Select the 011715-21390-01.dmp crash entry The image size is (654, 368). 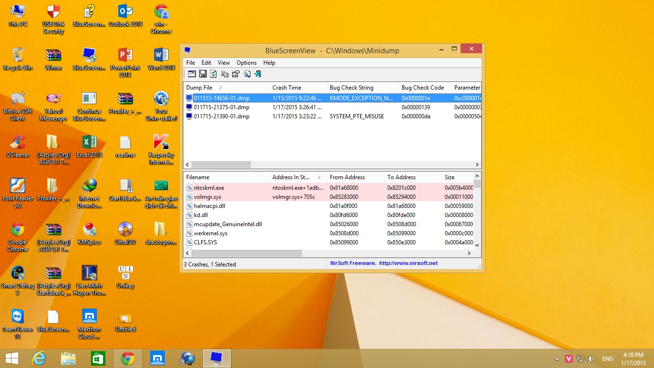[221, 116]
